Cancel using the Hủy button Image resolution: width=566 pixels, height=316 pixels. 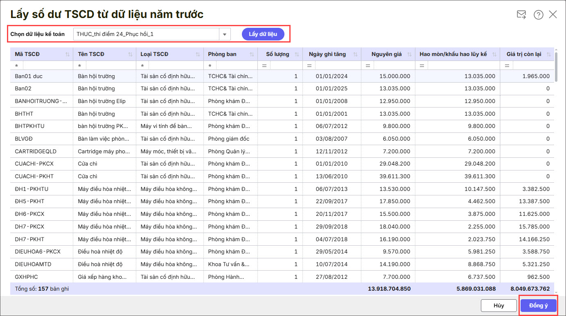(x=498, y=305)
